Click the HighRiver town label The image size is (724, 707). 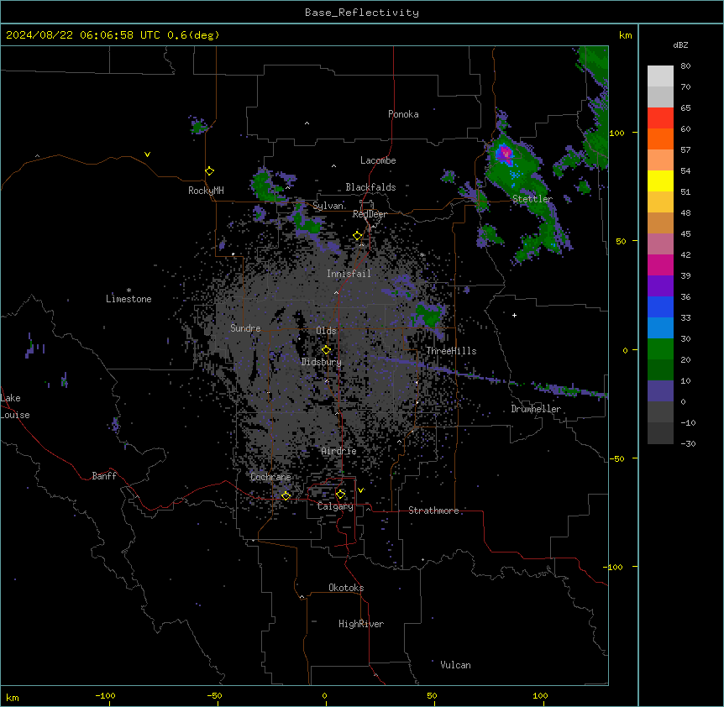point(361,624)
